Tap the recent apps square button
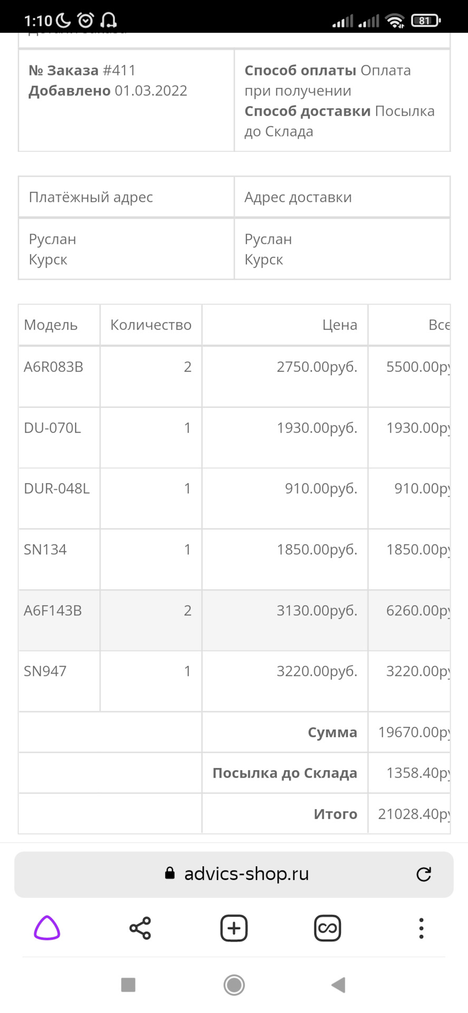The image size is (468, 1013). (128, 985)
